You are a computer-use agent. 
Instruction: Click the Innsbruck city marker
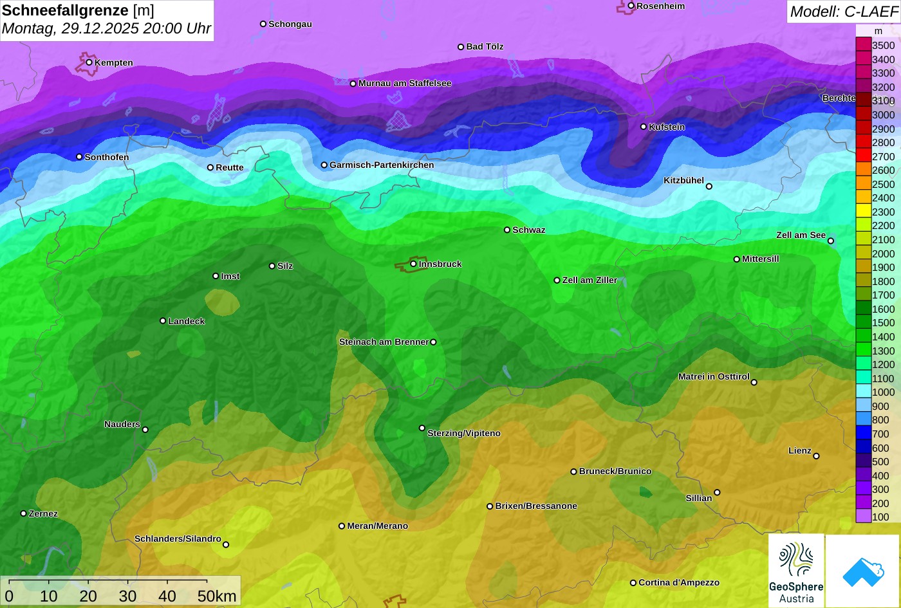(x=413, y=264)
